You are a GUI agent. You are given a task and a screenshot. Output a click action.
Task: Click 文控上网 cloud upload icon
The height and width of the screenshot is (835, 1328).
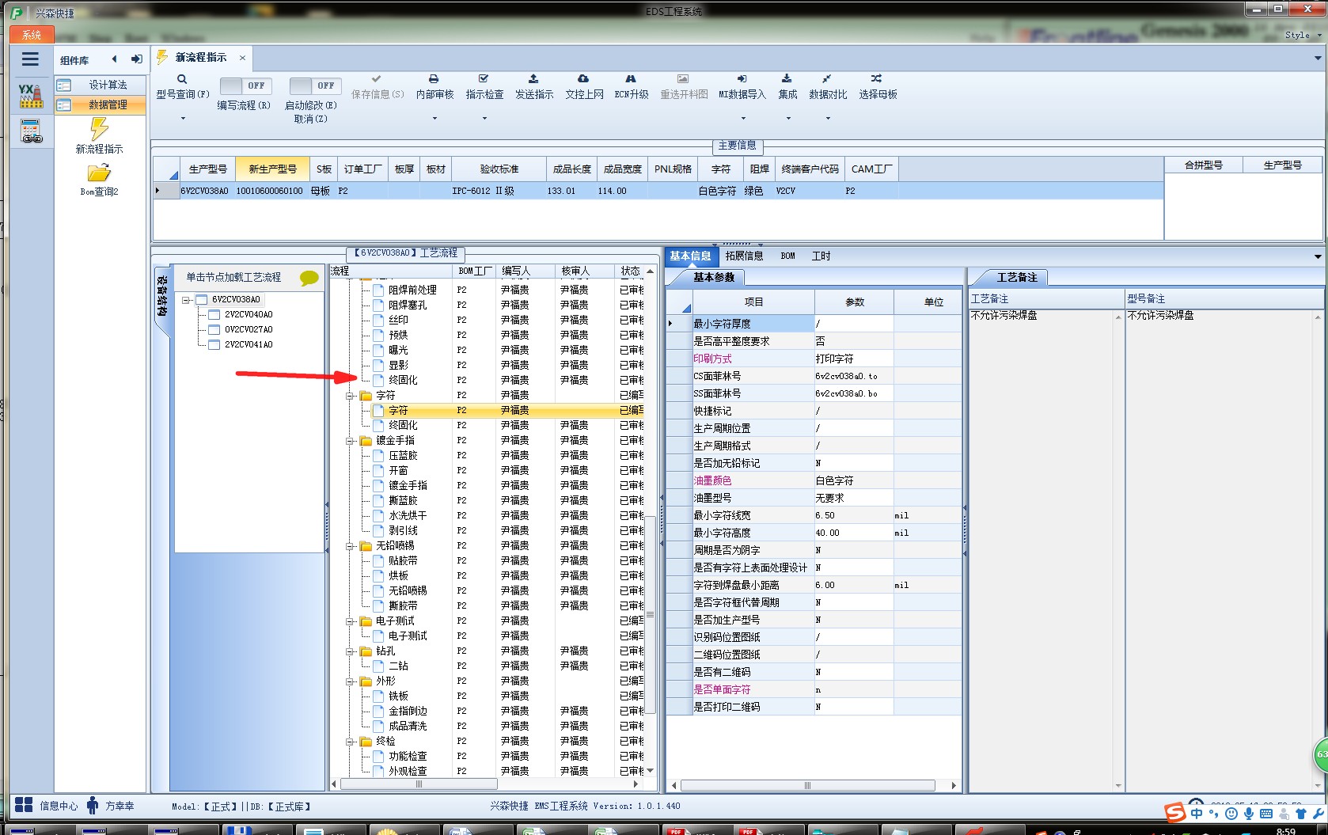(583, 79)
